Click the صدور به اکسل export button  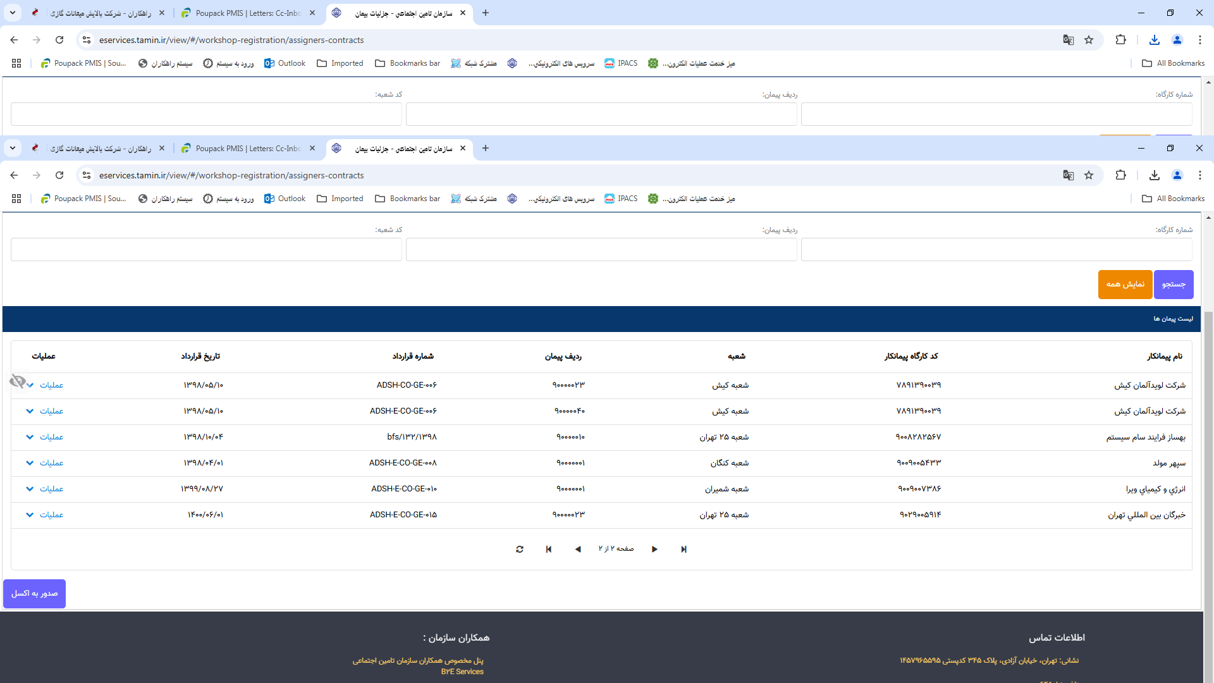coord(35,593)
